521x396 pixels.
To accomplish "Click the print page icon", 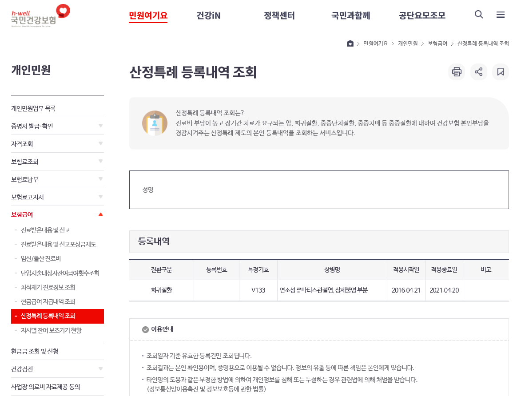I will (457, 72).
